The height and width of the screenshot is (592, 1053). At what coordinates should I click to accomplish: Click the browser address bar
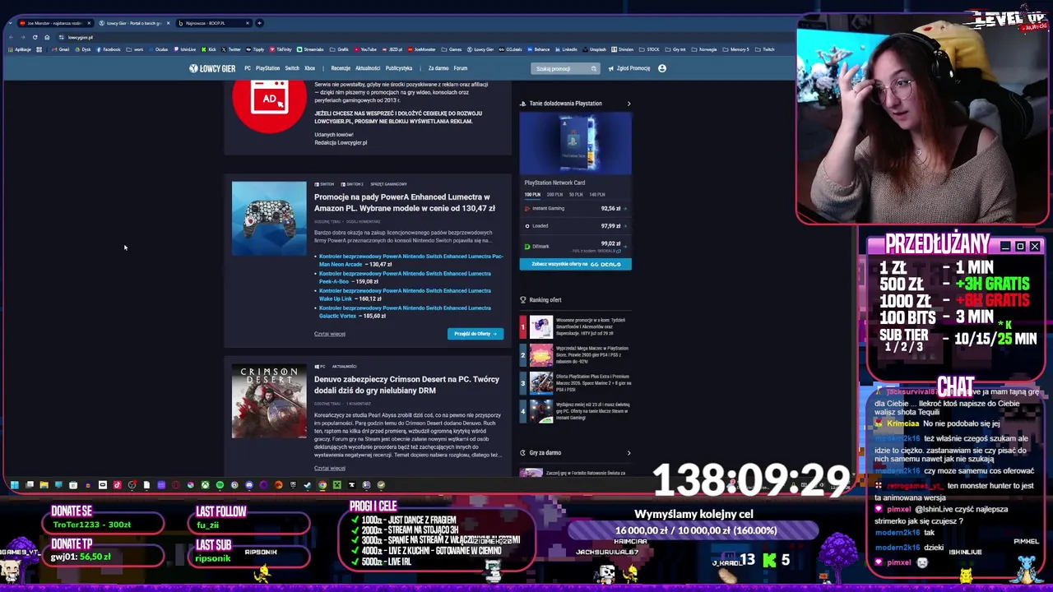pyautogui.click(x=411, y=37)
